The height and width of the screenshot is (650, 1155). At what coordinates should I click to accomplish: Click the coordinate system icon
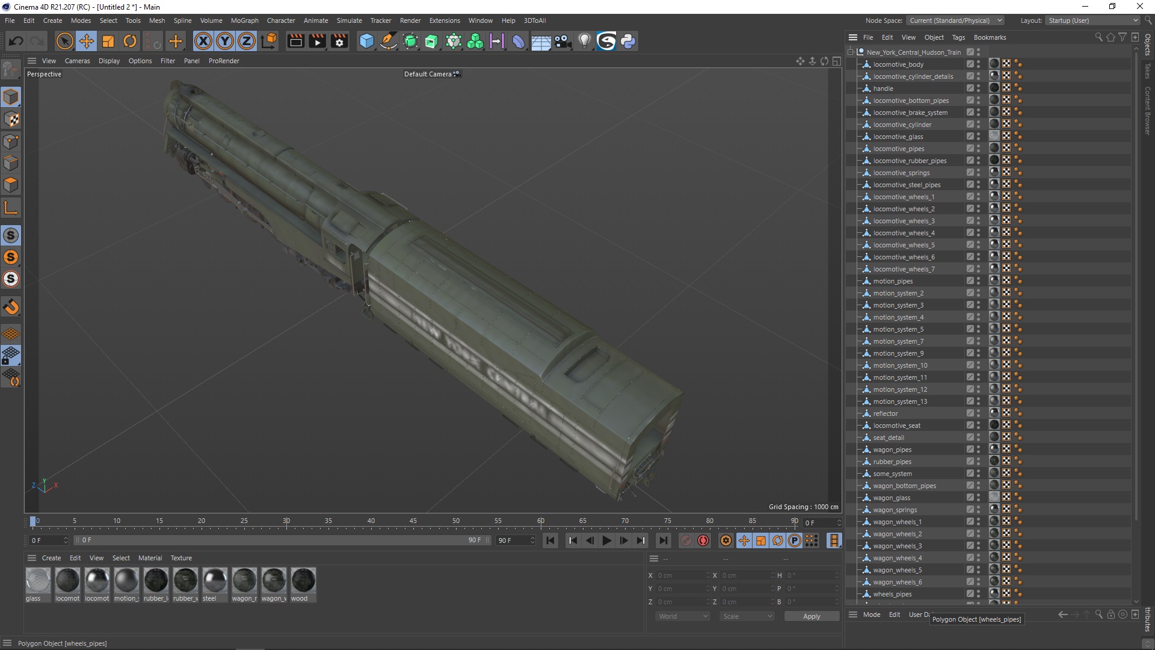[x=269, y=41]
